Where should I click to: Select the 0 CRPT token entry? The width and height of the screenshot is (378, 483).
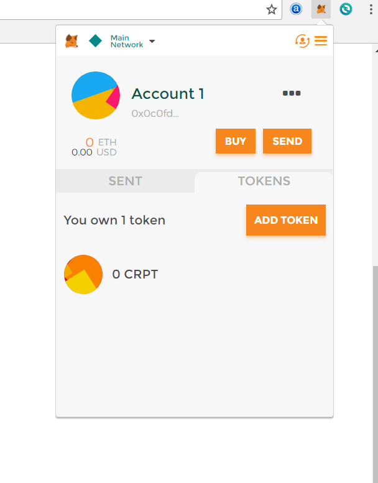(135, 274)
